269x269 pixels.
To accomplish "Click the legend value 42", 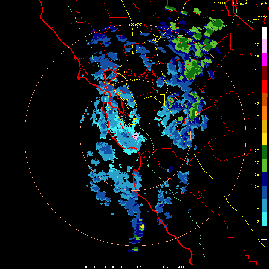I will point(257,104).
